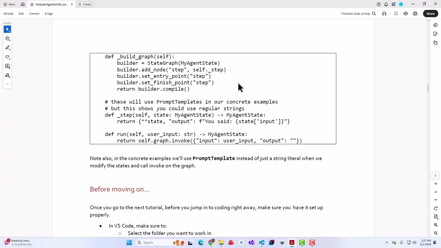
Task: Close the ModularAgentsWithLan... tab
Action: click(x=72, y=4)
